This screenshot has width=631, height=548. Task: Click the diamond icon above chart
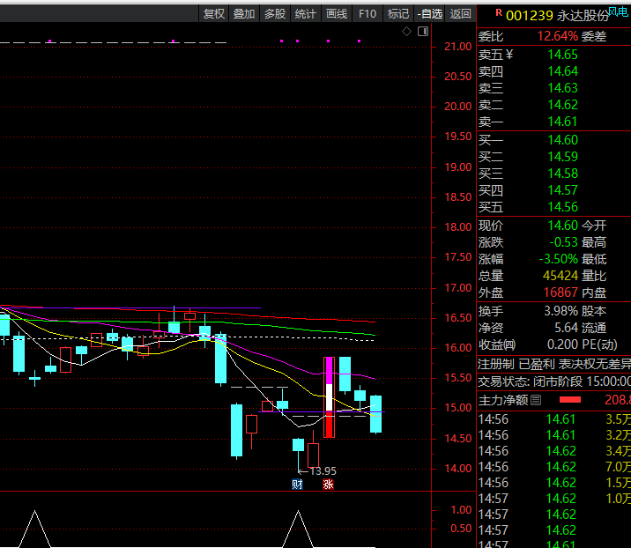tap(406, 32)
